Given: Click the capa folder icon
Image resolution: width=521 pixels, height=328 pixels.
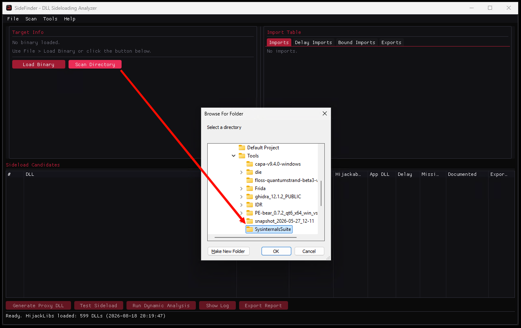Looking at the screenshot, I should coord(250,164).
